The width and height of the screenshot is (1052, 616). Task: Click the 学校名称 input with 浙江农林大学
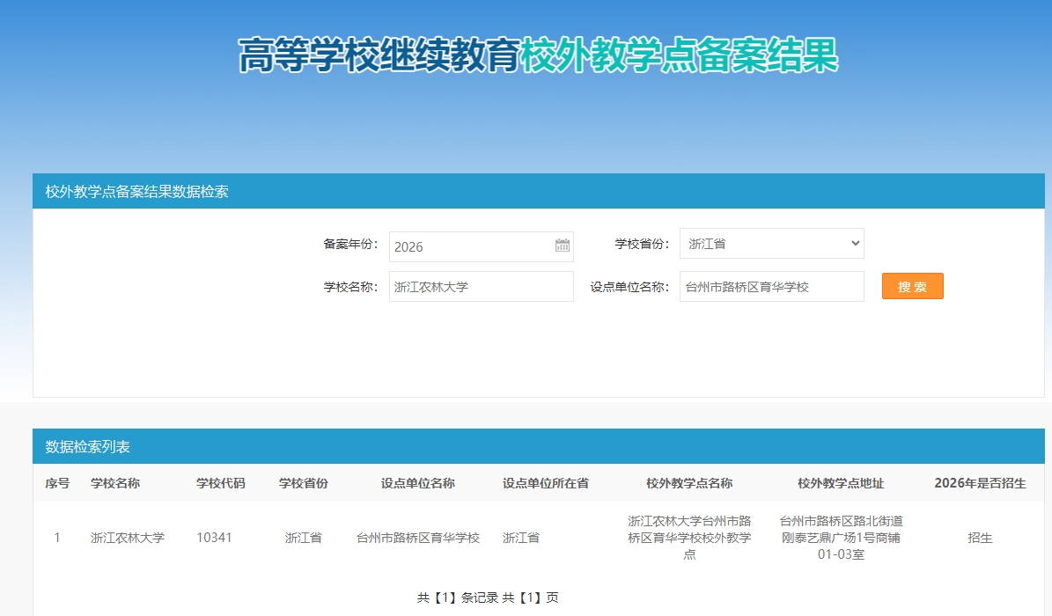tap(481, 287)
